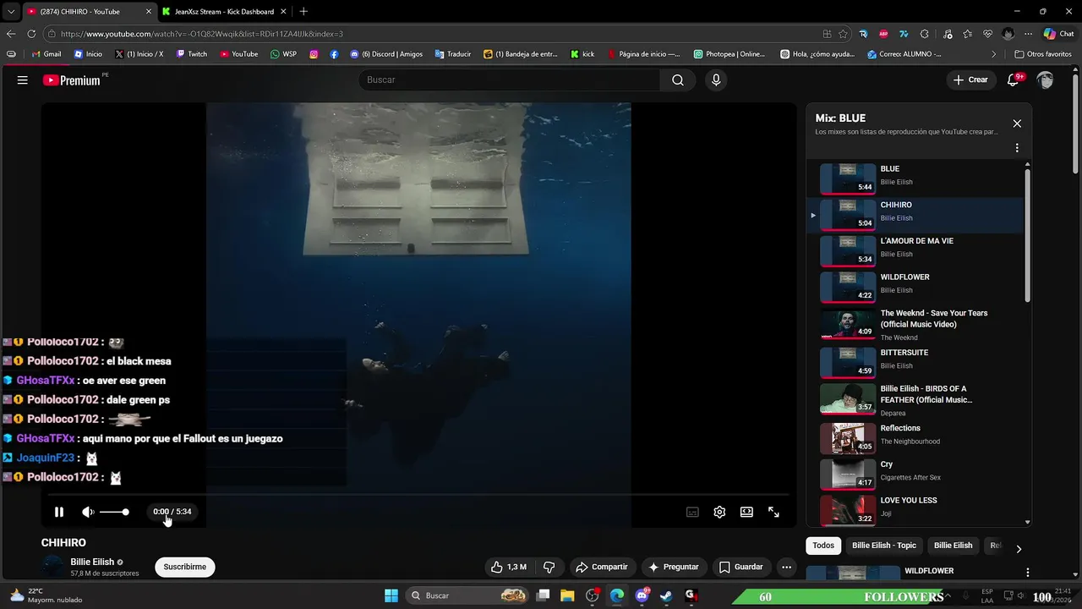
Task: Click the Preguntar button
Action: click(674, 567)
